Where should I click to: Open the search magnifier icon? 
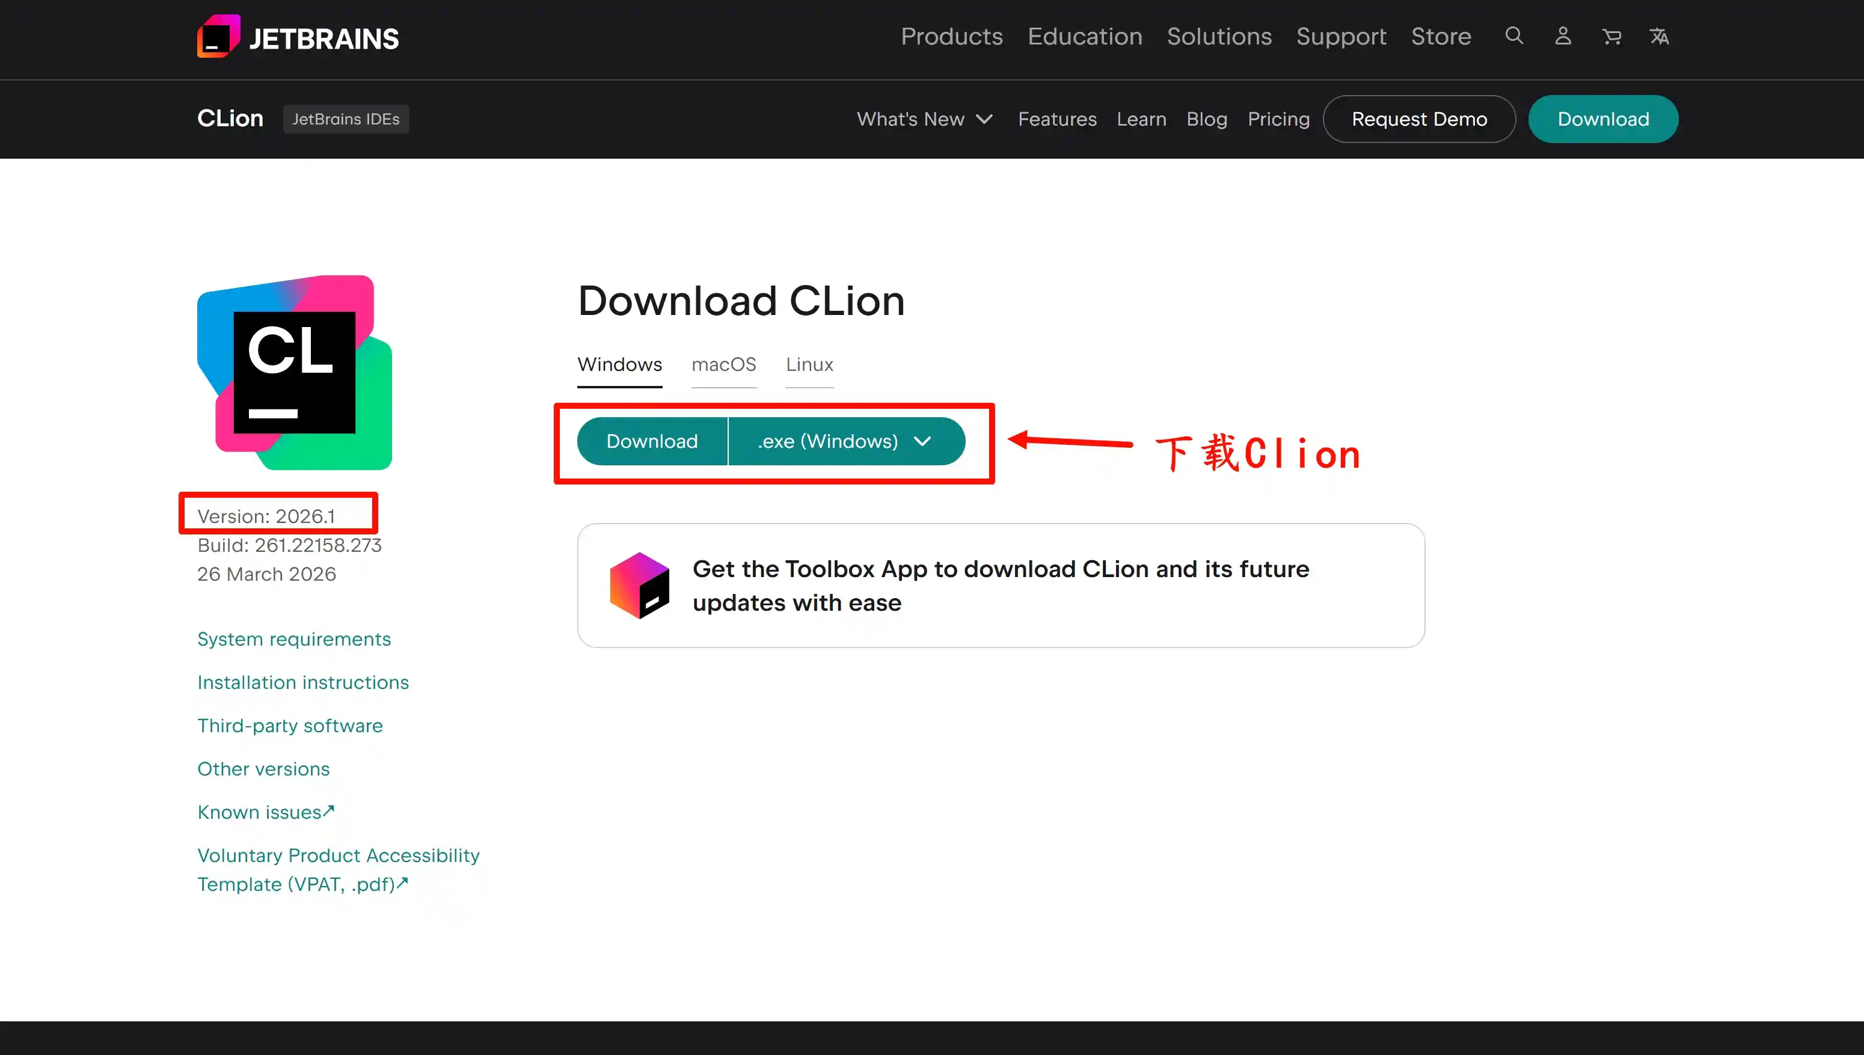[x=1513, y=36]
